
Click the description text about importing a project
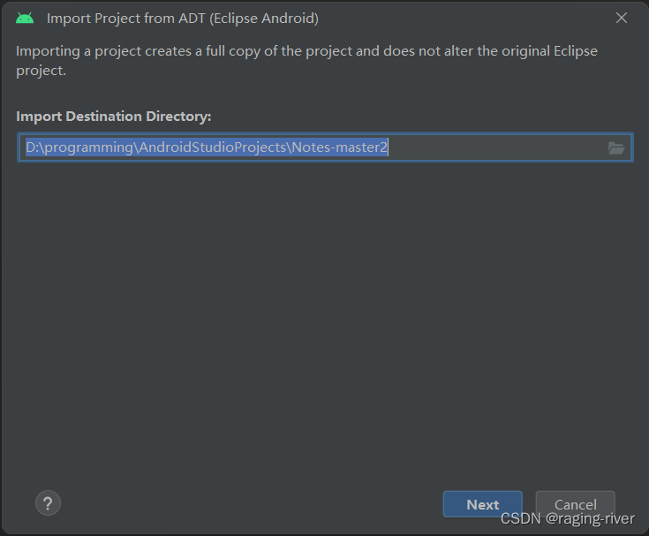pyautogui.click(x=306, y=60)
